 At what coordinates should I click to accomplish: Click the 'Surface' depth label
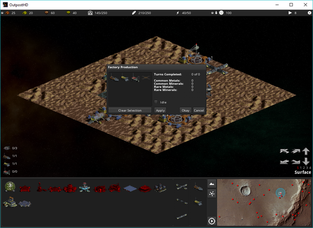pyautogui.click(x=303, y=172)
